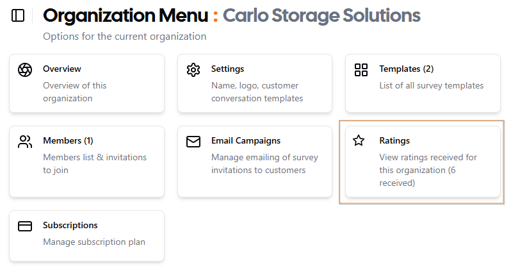Select 'Manage subscription plan' description
Image resolution: width=511 pixels, height=275 pixels.
94,242
